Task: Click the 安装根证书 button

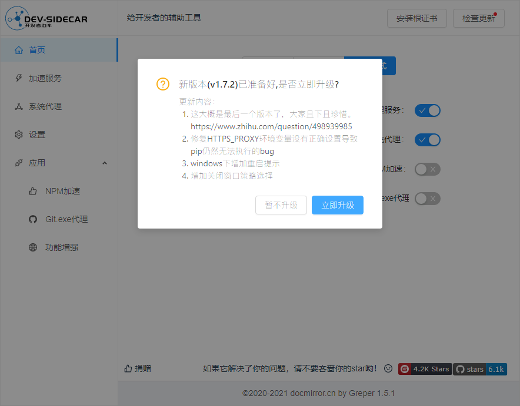Action: (x=416, y=18)
